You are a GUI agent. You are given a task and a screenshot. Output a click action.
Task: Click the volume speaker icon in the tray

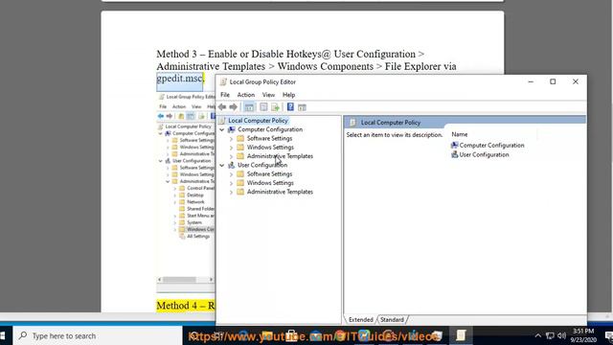click(x=562, y=335)
